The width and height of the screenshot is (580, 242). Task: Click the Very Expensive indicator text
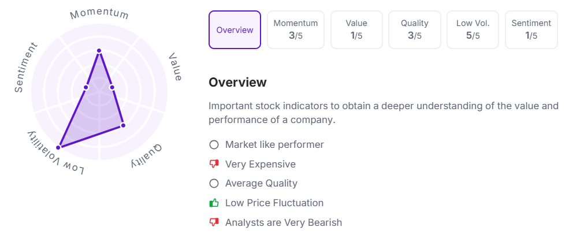pyautogui.click(x=261, y=164)
